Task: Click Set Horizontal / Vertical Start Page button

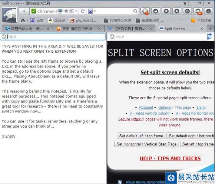Action: click(146, 144)
